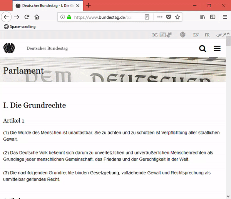Open page actions three-dot menu

coord(160,17)
